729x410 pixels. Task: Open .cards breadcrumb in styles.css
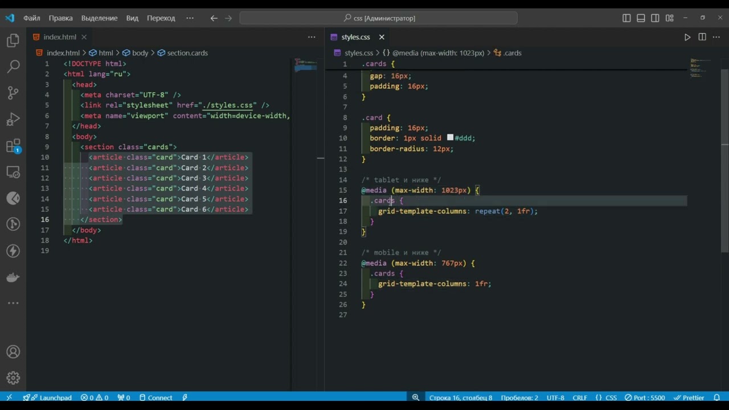pos(507,53)
